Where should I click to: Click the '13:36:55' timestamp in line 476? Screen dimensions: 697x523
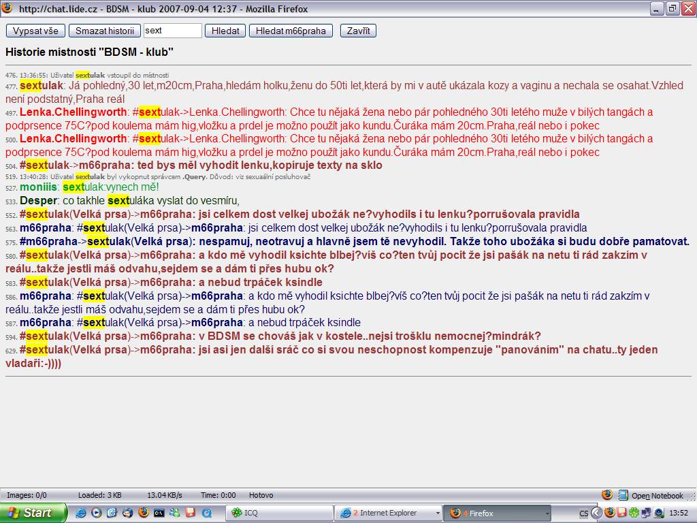pos(33,75)
